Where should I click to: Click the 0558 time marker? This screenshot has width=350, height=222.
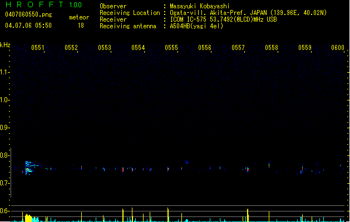[x=272, y=48]
